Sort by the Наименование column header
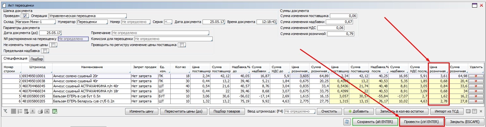The height and width of the screenshot is (127, 486). click(92, 67)
